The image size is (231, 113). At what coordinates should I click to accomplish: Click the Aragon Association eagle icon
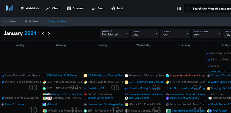coord(167,76)
